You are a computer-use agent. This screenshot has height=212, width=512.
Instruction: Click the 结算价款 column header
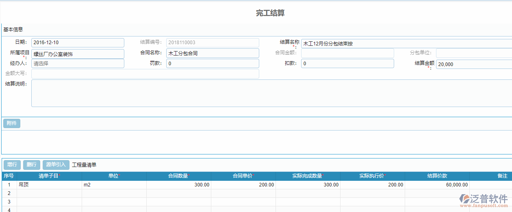coord(437,176)
